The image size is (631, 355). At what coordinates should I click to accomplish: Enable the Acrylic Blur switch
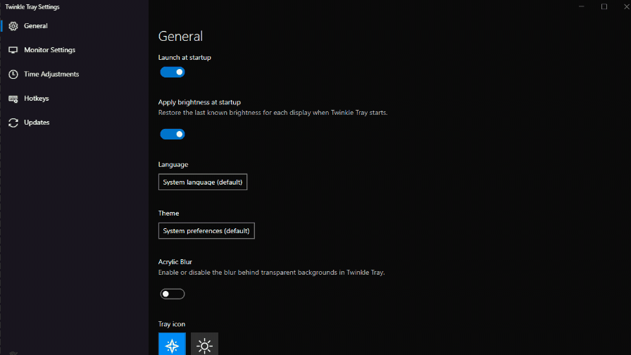[x=173, y=294]
